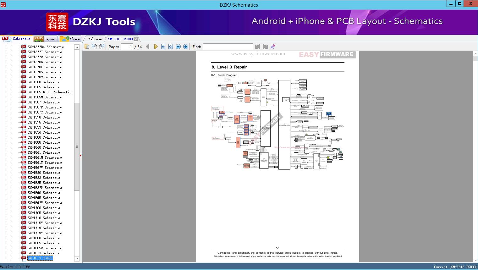
Task: Open SM-T377R4 Schematic in the tree
Action: (46, 47)
